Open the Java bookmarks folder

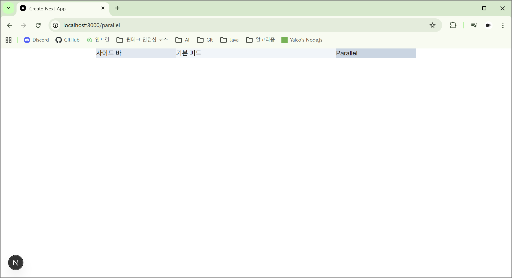(229, 40)
